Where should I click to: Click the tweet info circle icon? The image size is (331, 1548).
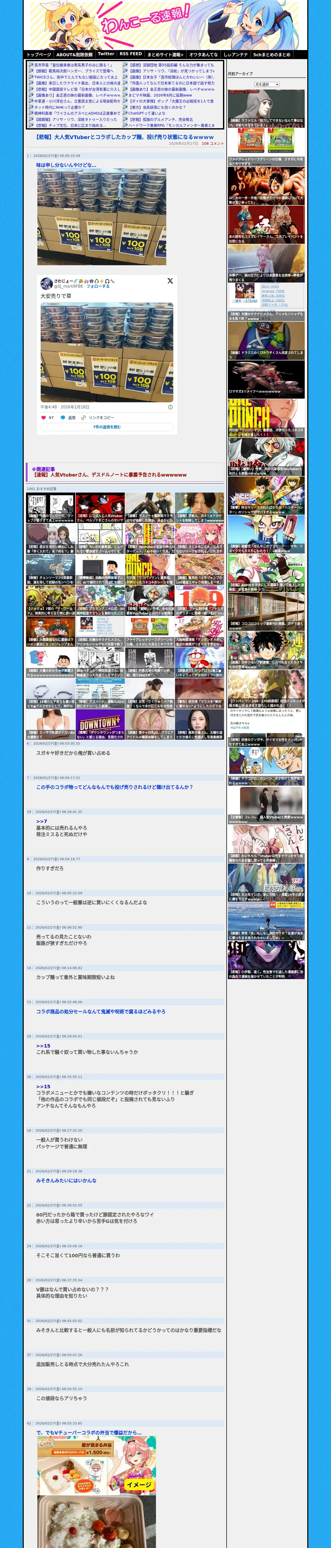170,407
